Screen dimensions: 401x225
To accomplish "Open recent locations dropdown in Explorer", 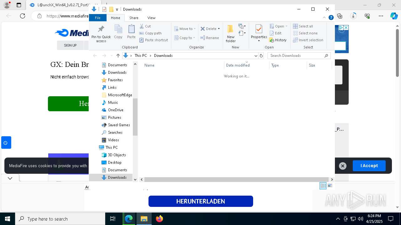I will click(112, 56).
